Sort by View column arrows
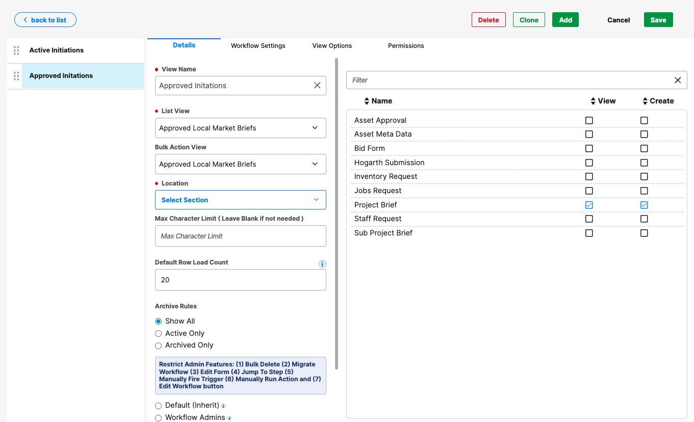The image size is (694, 422). [593, 101]
